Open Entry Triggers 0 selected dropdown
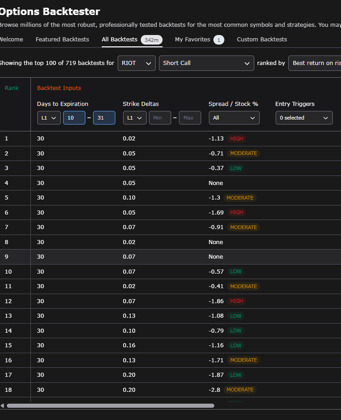Screen dimensions: 341x420 pos(304,118)
